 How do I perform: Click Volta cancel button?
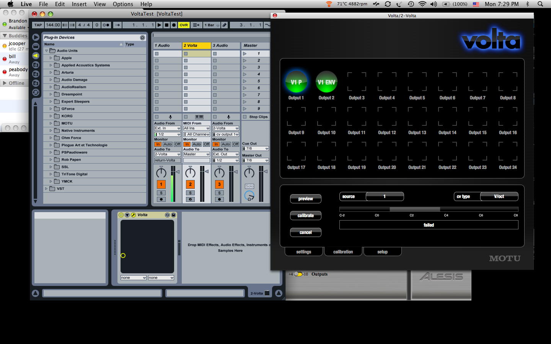(x=306, y=232)
